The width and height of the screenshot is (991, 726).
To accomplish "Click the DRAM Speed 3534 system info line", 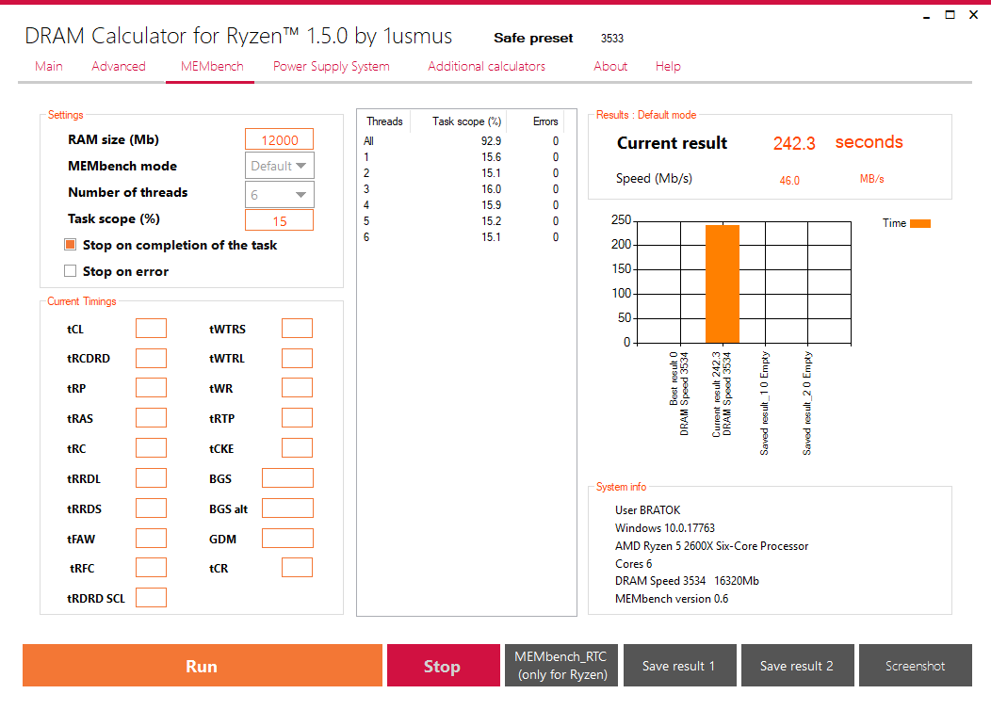I will (x=687, y=581).
